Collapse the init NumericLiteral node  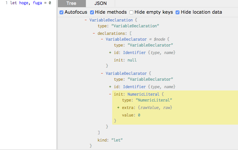110,94
